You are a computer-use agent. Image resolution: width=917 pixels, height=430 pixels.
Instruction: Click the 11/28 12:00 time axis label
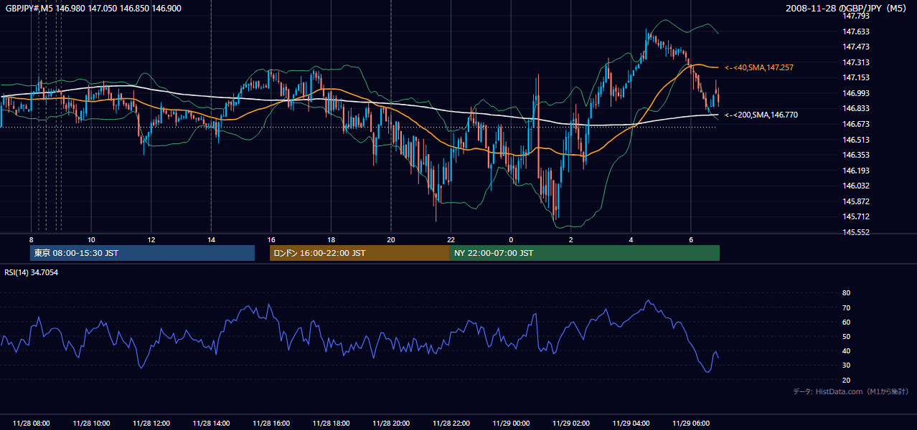[x=151, y=424]
